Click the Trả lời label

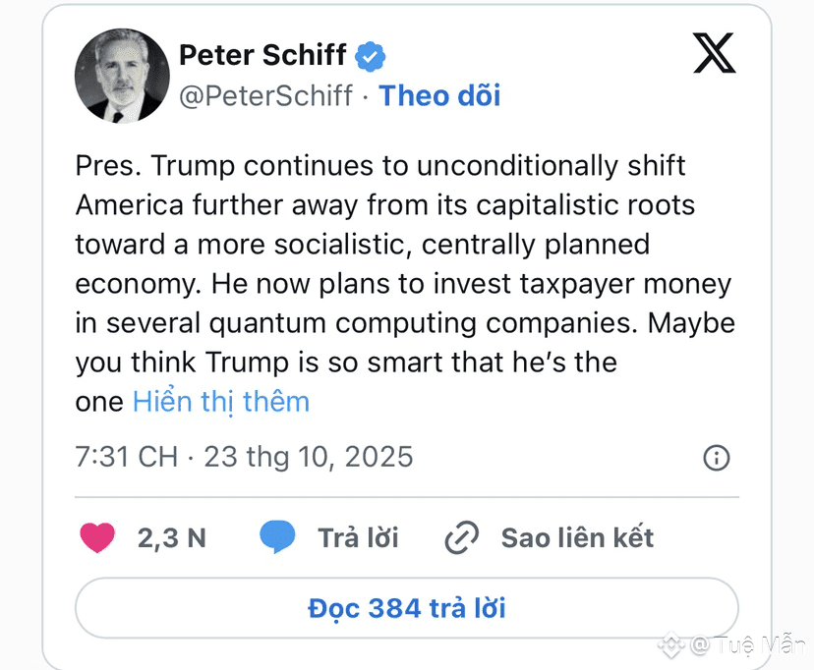[358, 537]
